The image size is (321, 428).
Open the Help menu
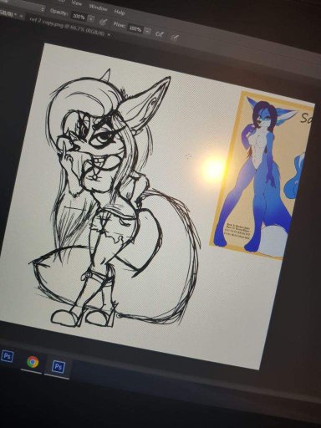[120, 12]
